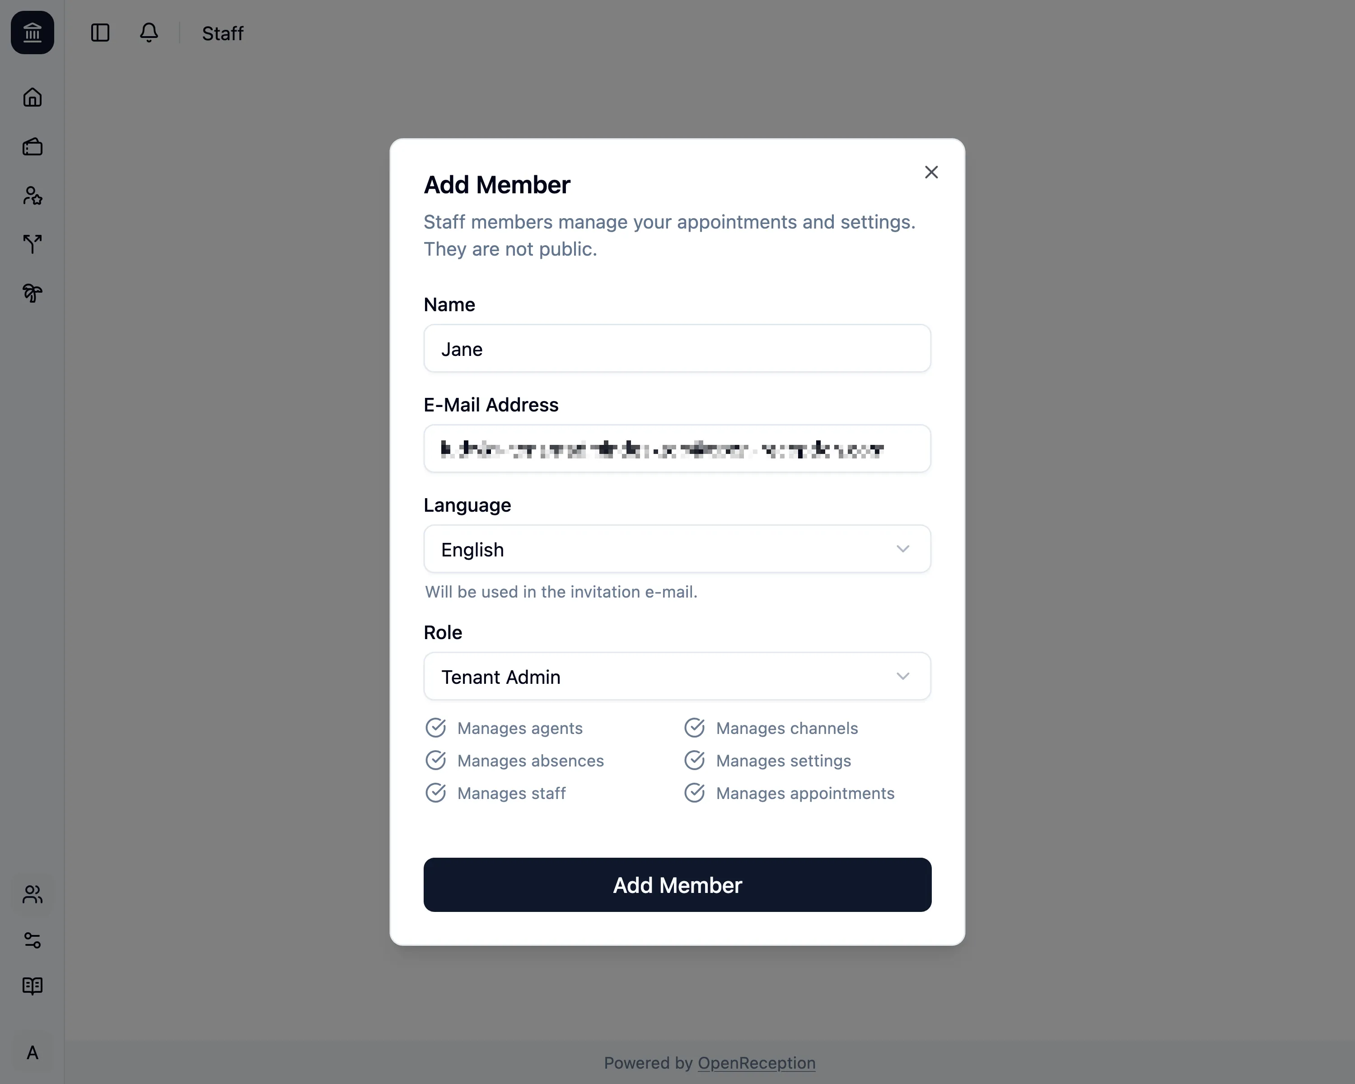Image resolution: width=1355 pixels, height=1084 pixels.
Task: Click the checkmark beside Manages agents
Action: pos(436,727)
